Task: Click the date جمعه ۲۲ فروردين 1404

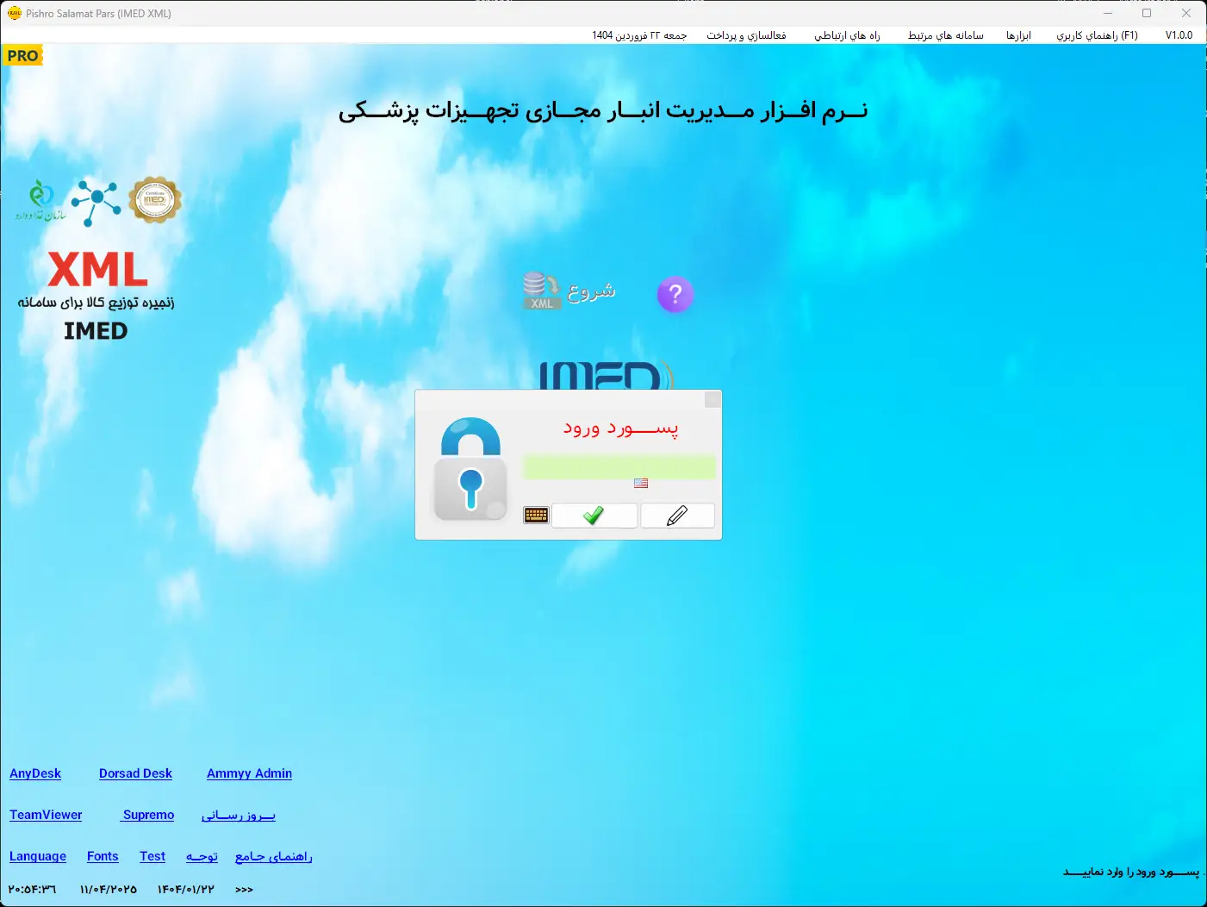Action: 639,35
